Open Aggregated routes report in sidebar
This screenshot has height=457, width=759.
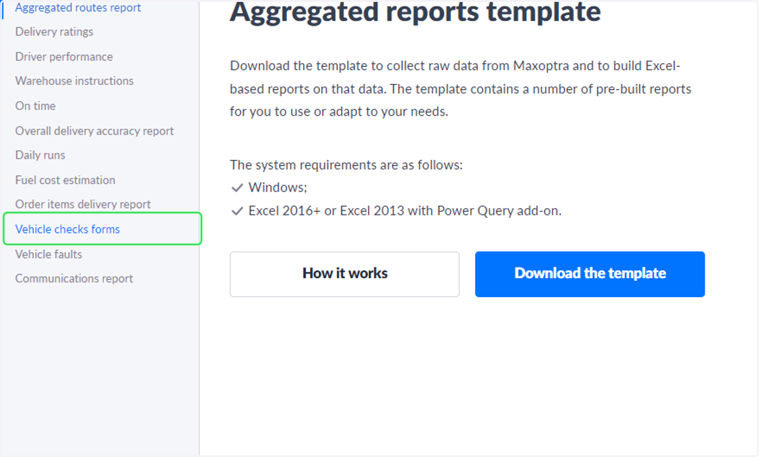coord(78,8)
